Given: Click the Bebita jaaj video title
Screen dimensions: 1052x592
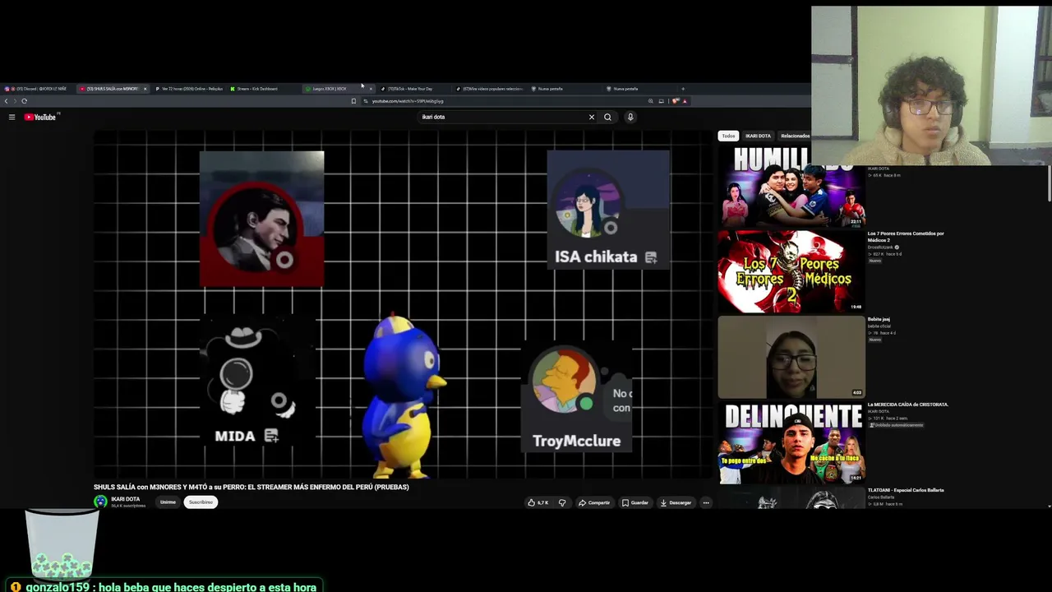Looking at the screenshot, I should click(x=879, y=319).
